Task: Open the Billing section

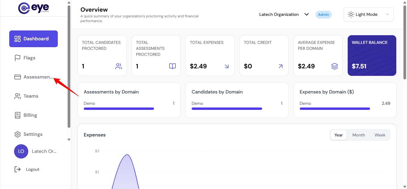Action: pyautogui.click(x=33, y=115)
